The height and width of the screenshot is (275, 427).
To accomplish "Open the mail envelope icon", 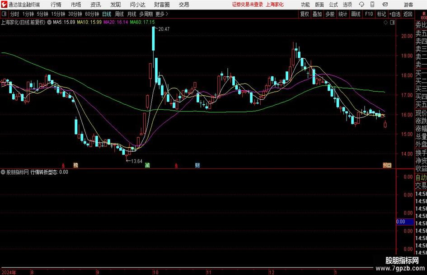I will [385, 5].
